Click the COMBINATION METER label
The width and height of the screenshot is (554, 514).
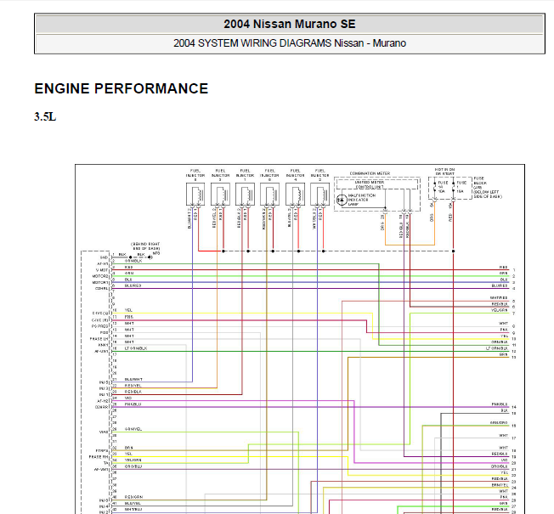[370, 173]
